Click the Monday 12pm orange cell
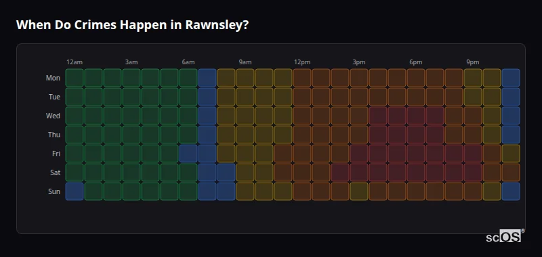The width and height of the screenshot is (542, 257). (302, 78)
